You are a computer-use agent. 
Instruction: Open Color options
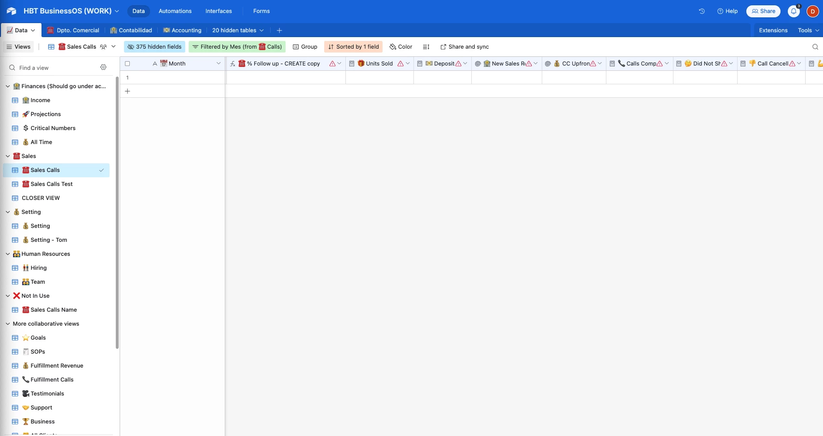pos(401,47)
